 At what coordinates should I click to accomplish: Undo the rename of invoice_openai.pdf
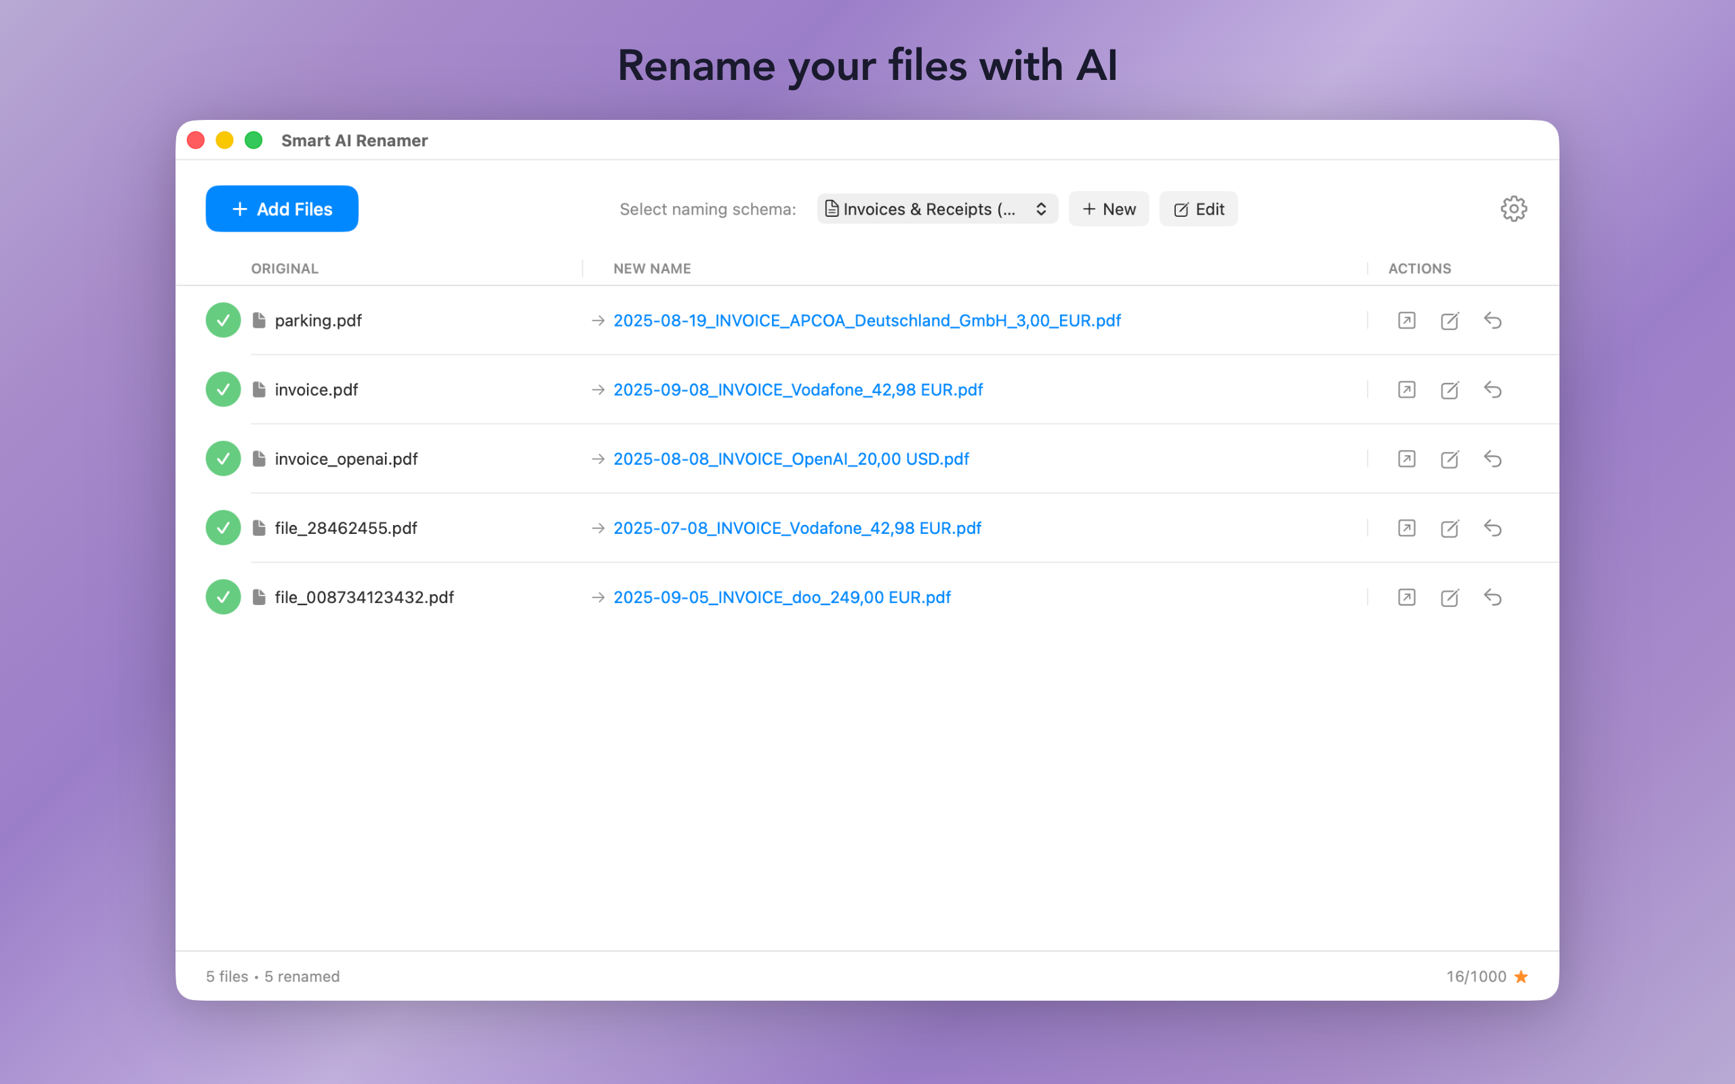click(1492, 459)
